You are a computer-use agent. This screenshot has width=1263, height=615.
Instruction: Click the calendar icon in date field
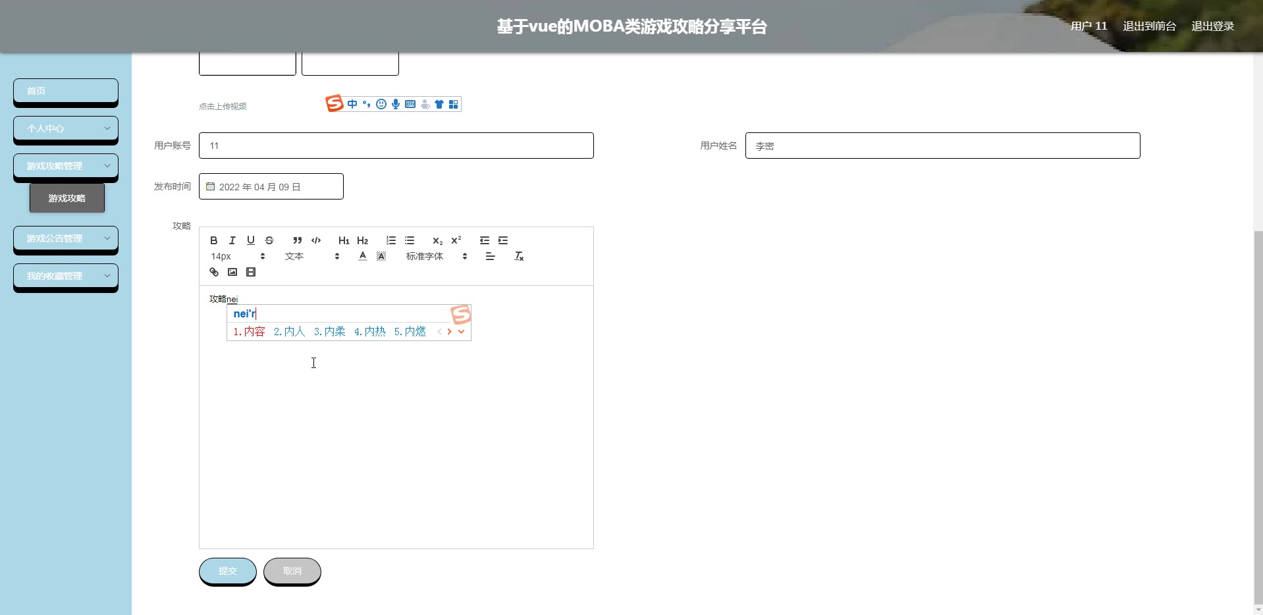click(211, 186)
